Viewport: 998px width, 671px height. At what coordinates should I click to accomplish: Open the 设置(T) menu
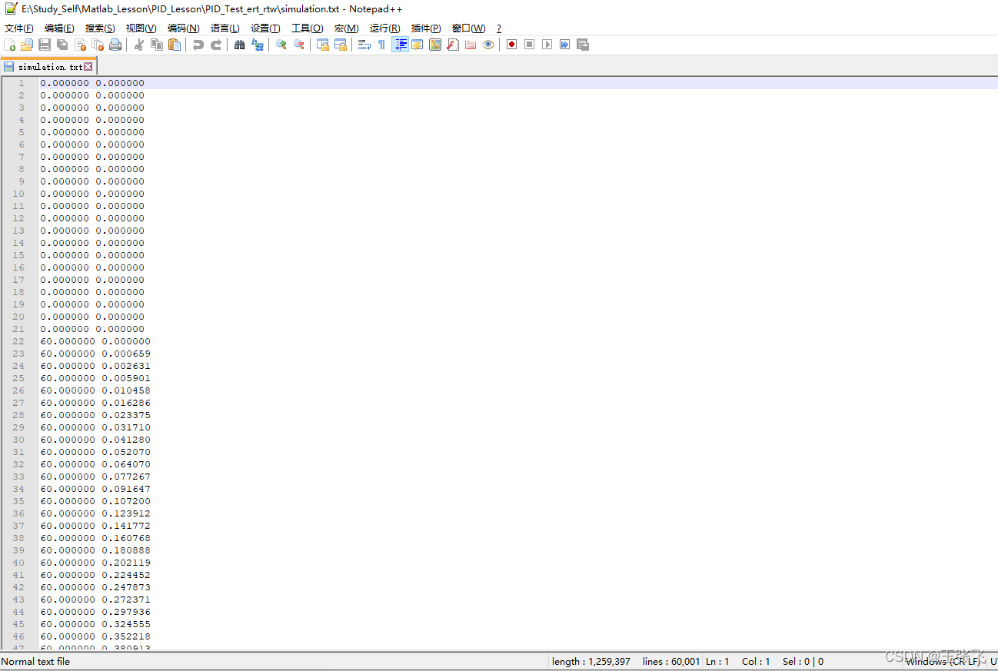point(265,28)
